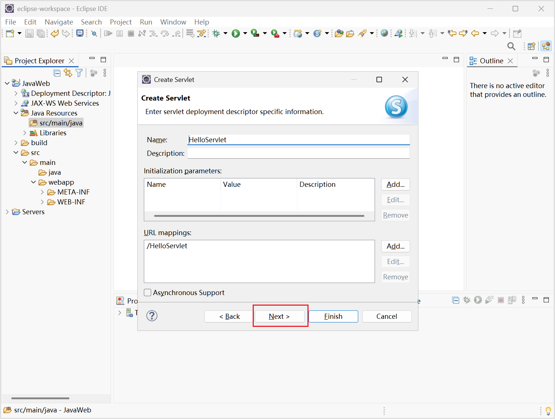This screenshot has height=419, width=555.
Task: Click the green Run launch icon
Action: [236, 34]
